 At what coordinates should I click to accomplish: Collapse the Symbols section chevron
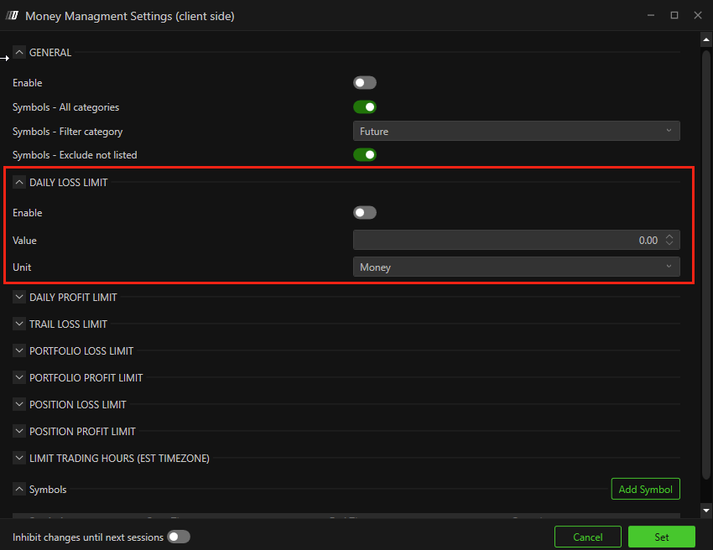20,490
